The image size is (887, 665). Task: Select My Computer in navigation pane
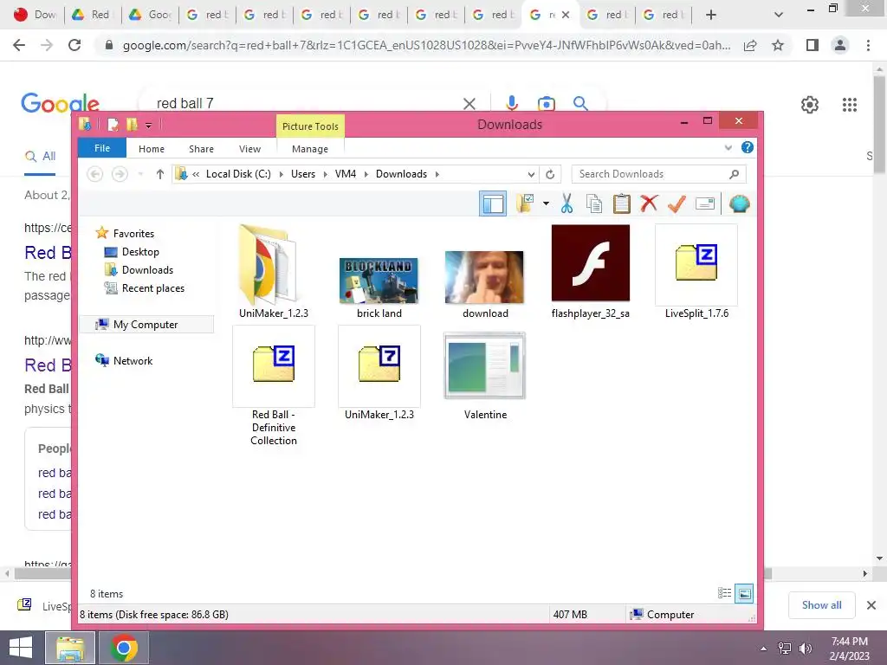146,324
